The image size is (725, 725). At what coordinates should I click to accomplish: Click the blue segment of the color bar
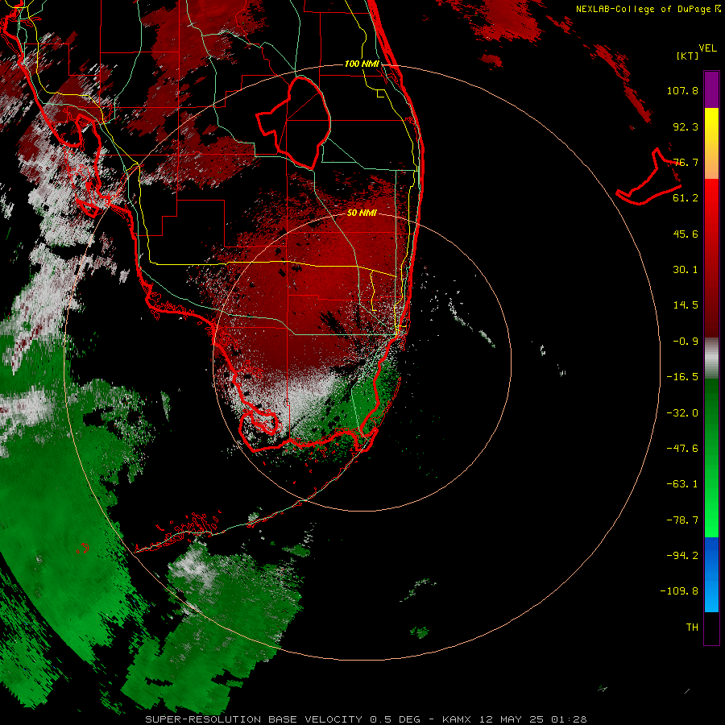coord(711,574)
